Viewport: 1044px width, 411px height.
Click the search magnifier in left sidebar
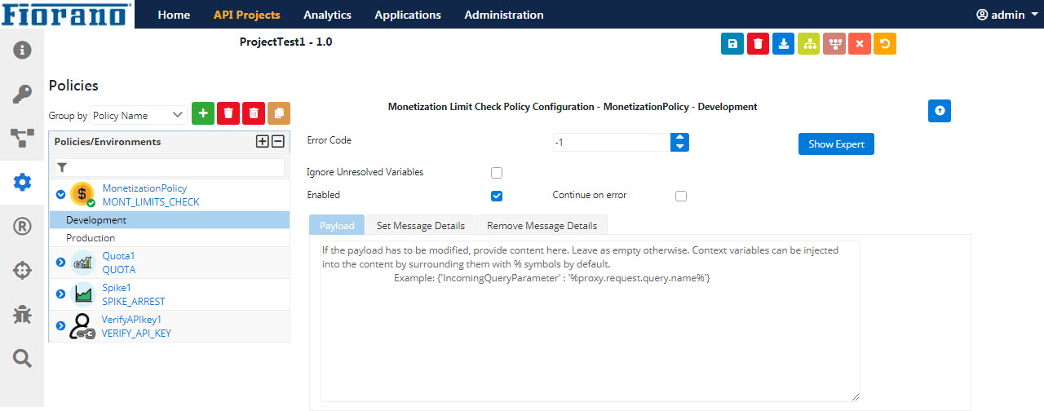(x=22, y=357)
